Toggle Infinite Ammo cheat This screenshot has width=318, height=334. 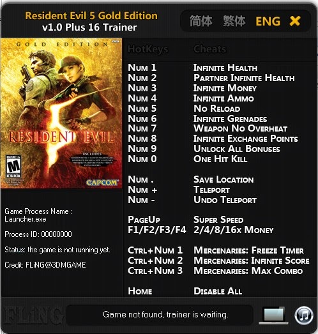coord(223,98)
